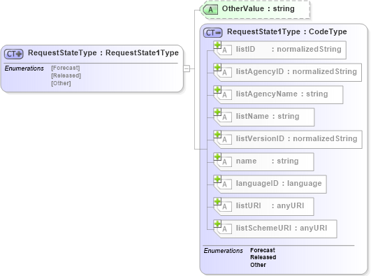
Task: Select the RequestStateType : RequestState1Type title
Action: point(103,53)
